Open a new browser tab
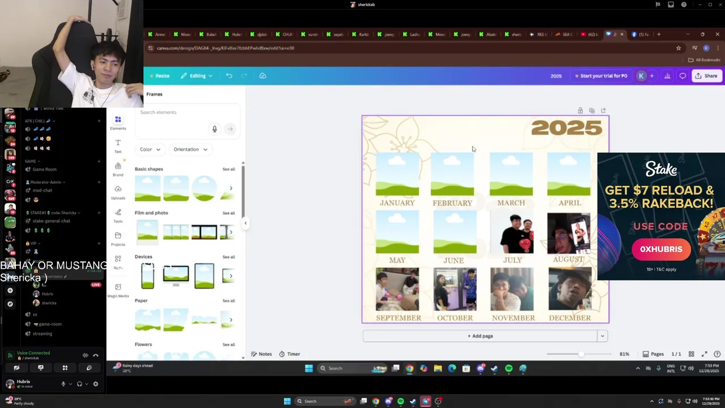725x408 pixels. [x=659, y=35]
